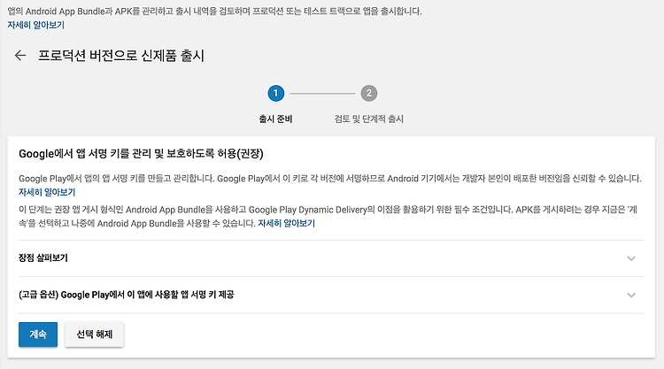664x369 pixels.
Task: Click the 장점 살펴보기 row title
Action: coord(43,258)
